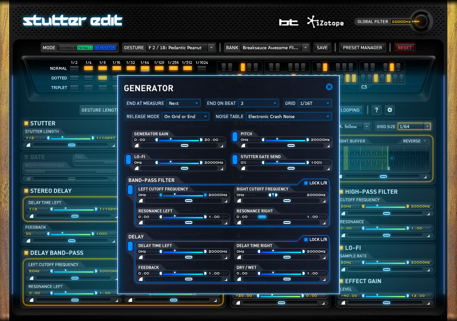Adjust the Global Filter knob

click(x=421, y=21)
